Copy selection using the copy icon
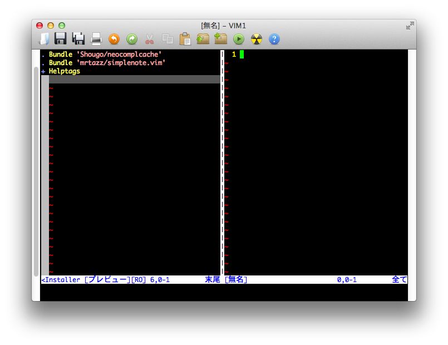This screenshot has width=448, height=345. coord(168,39)
